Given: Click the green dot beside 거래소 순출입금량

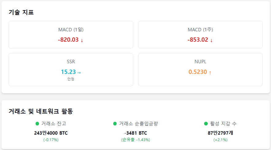Looking at the screenshot, I should [115, 124].
